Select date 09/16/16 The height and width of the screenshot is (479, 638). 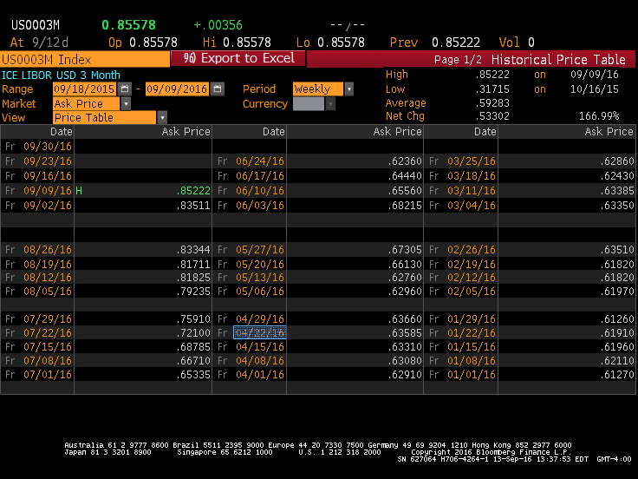48,176
